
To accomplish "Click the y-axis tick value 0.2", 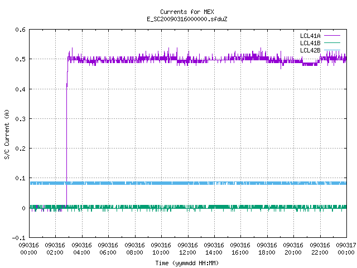I will coord(20,149).
